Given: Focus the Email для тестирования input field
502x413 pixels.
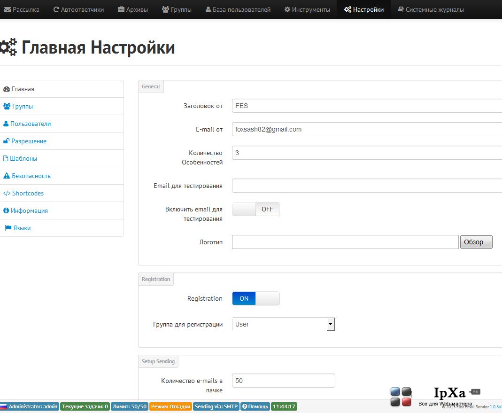Looking at the screenshot, I should [x=367, y=186].
